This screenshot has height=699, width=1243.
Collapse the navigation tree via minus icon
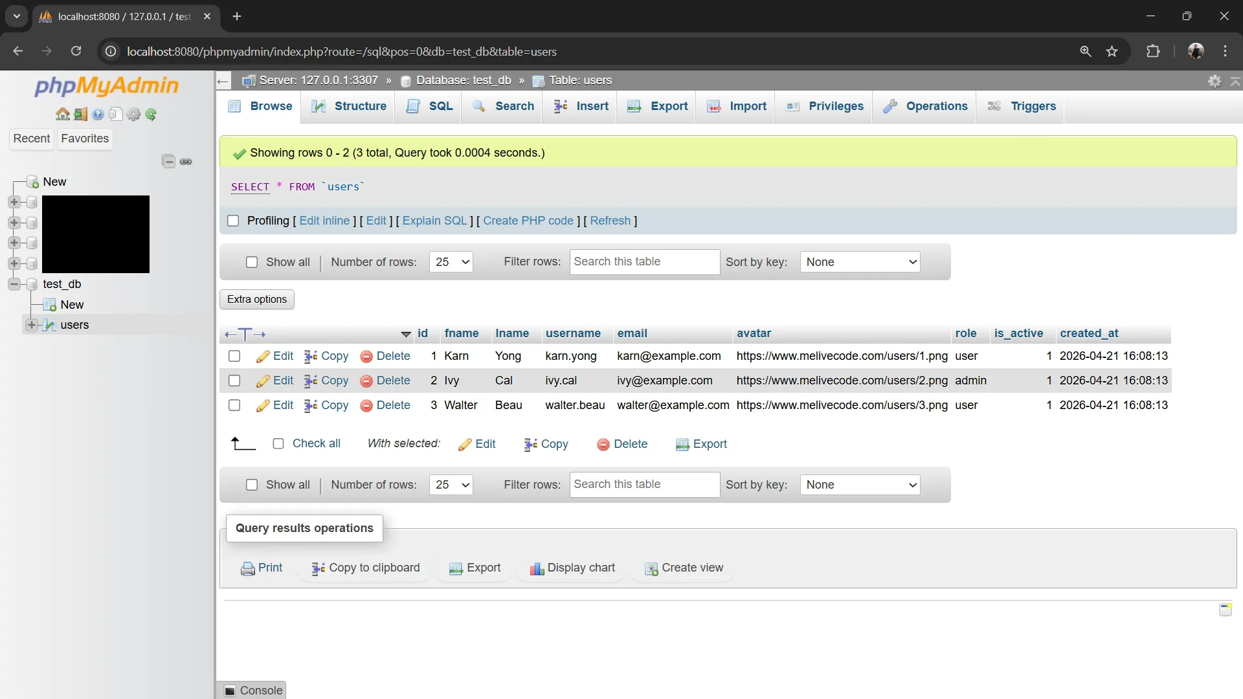pos(168,161)
